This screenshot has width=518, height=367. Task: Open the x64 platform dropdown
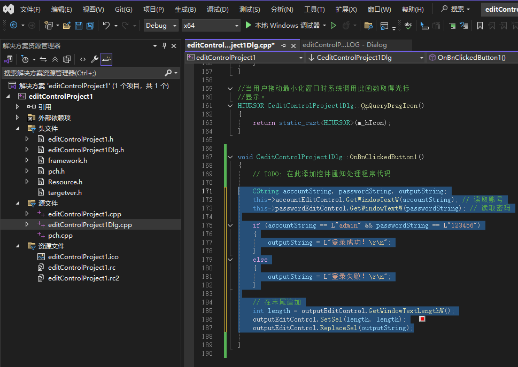[211, 26]
